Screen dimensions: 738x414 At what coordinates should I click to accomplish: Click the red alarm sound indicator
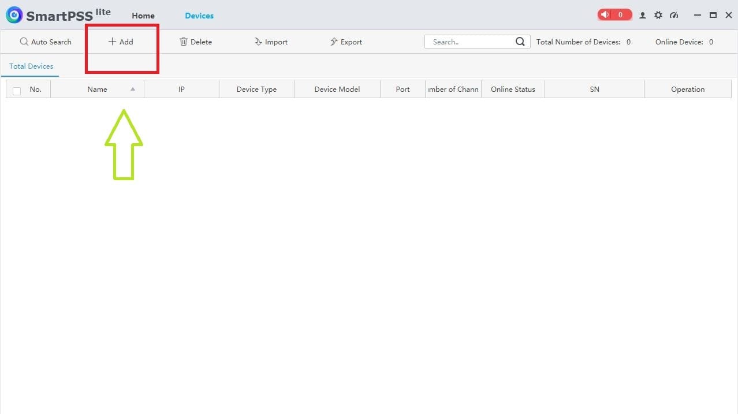point(614,14)
